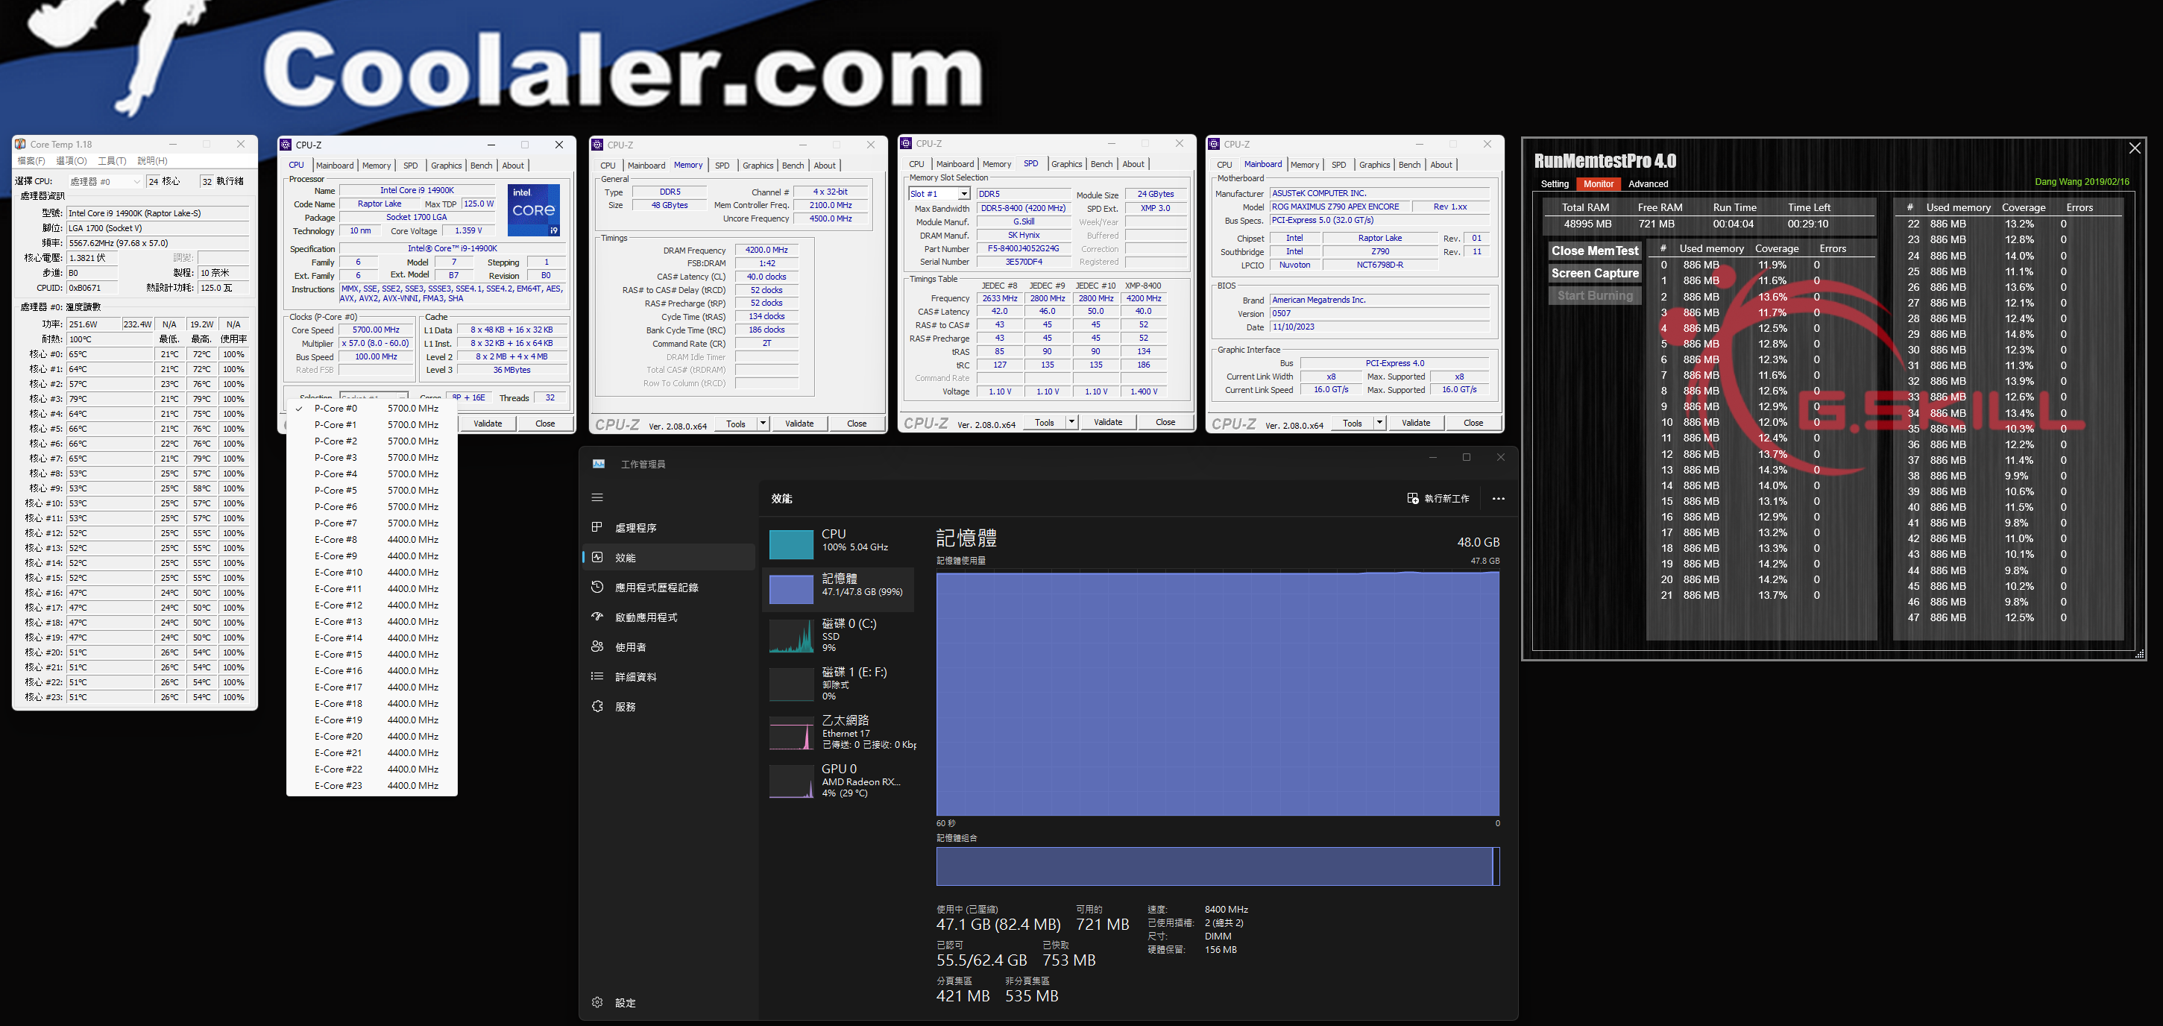Open Tools dropdown arrow in SPD CPU-Z
The image size is (2163, 1026).
tap(1071, 422)
